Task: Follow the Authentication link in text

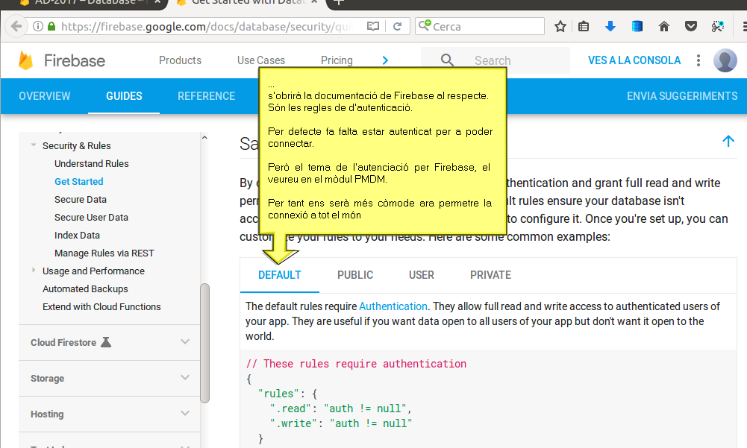Action: pos(393,306)
